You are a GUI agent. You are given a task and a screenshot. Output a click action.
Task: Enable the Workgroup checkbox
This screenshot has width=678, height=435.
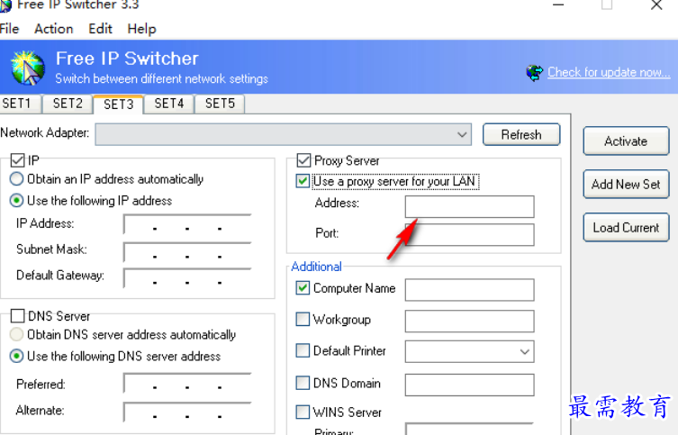(x=303, y=319)
